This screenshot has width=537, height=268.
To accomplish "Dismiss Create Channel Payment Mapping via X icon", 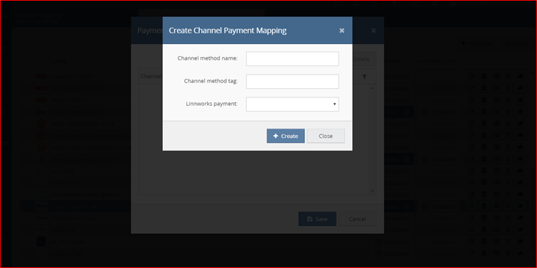I will (341, 31).
